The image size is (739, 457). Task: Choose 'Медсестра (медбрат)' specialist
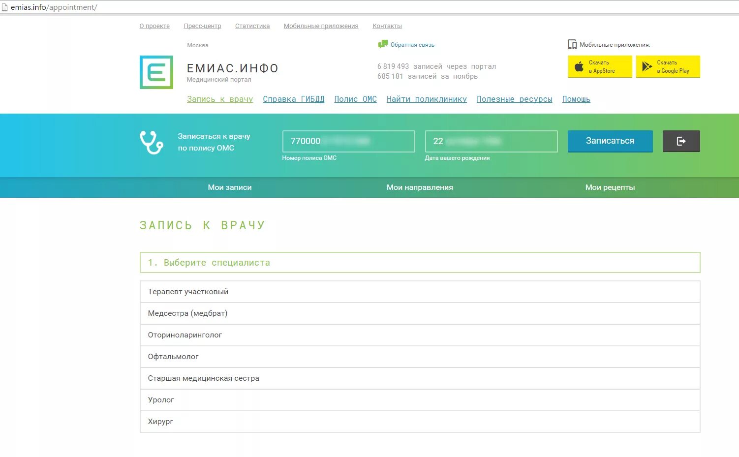pyautogui.click(x=420, y=313)
